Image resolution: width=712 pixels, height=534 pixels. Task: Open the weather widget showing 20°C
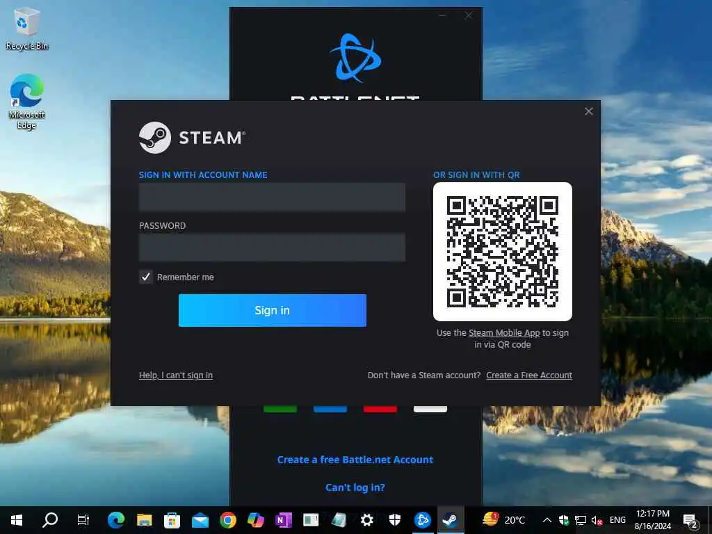(504, 520)
